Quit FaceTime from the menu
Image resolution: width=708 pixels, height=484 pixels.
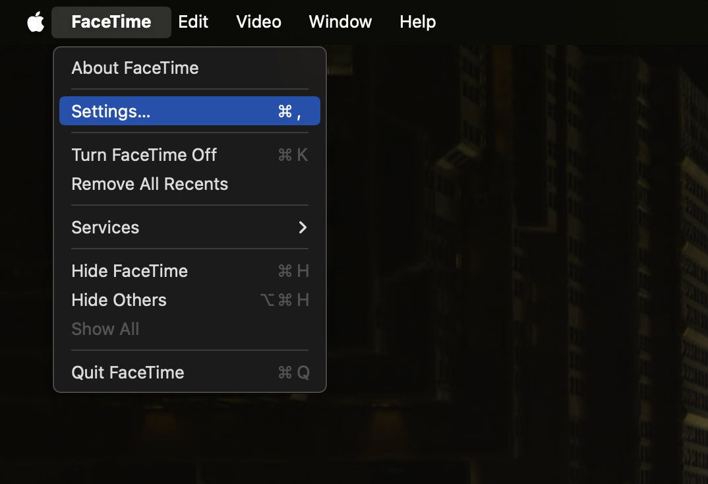coord(127,373)
